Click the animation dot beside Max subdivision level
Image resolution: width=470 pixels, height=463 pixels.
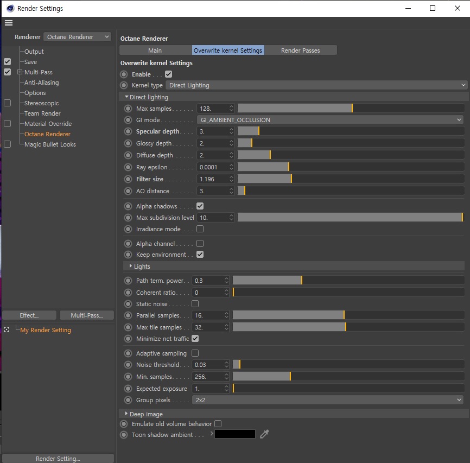128,218
